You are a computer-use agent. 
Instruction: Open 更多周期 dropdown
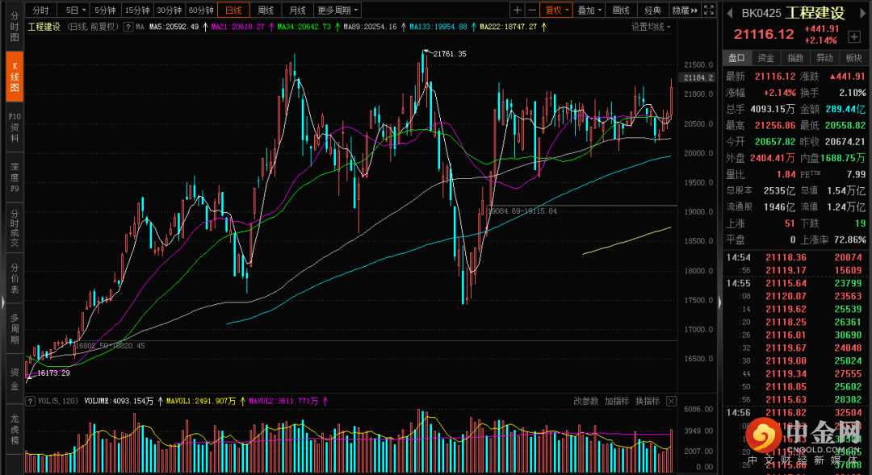pos(338,10)
